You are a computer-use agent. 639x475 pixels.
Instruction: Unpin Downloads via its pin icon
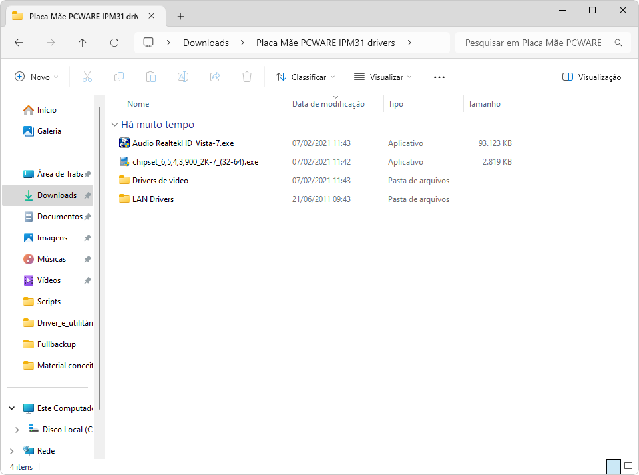click(x=87, y=195)
